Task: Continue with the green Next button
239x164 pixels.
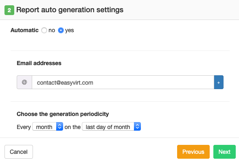Action: pyautogui.click(x=224, y=152)
